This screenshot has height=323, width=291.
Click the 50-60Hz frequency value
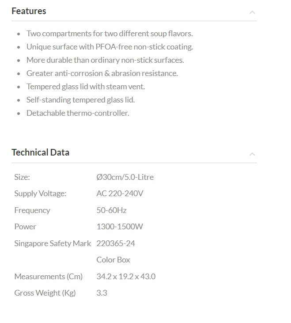click(x=111, y=210)
